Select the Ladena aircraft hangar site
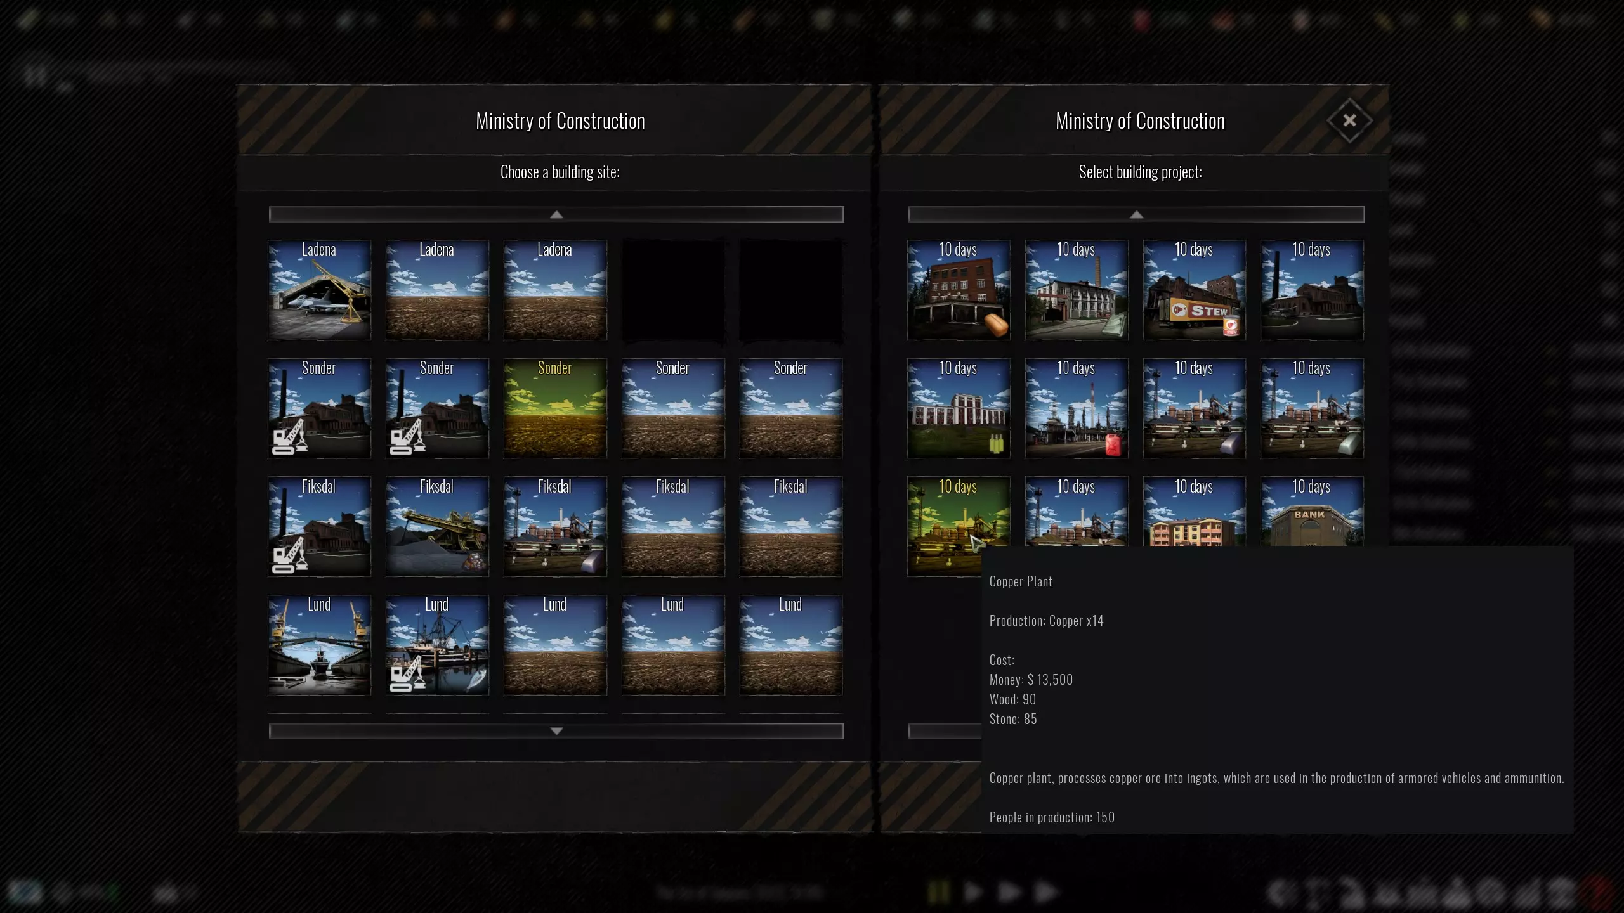 319,290
